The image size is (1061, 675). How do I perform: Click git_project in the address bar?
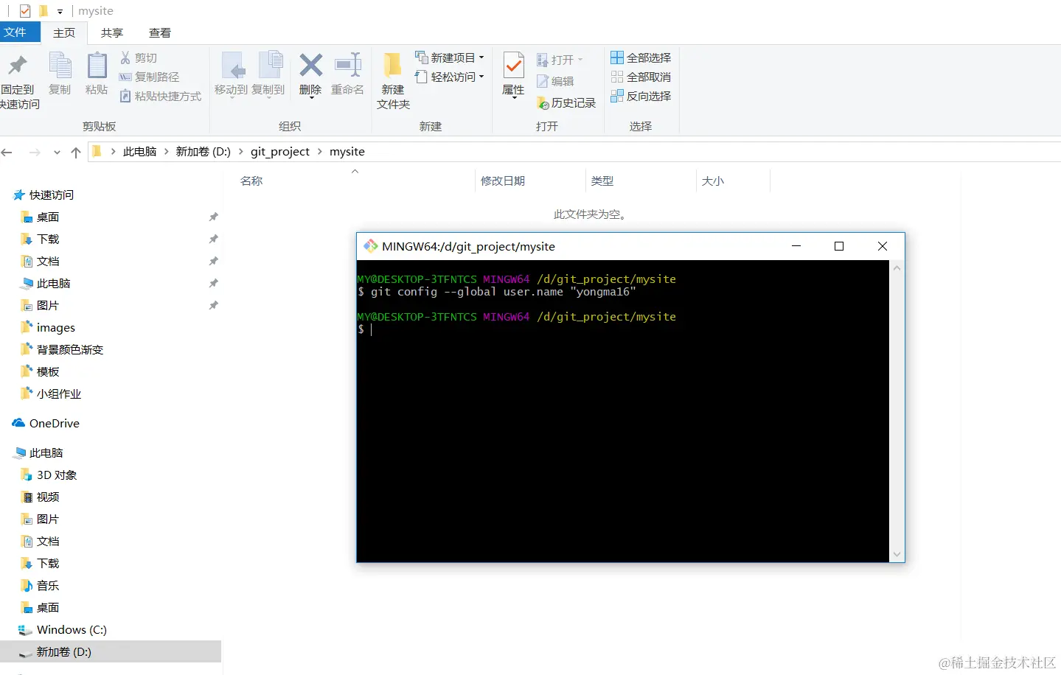tap(280, 152)
